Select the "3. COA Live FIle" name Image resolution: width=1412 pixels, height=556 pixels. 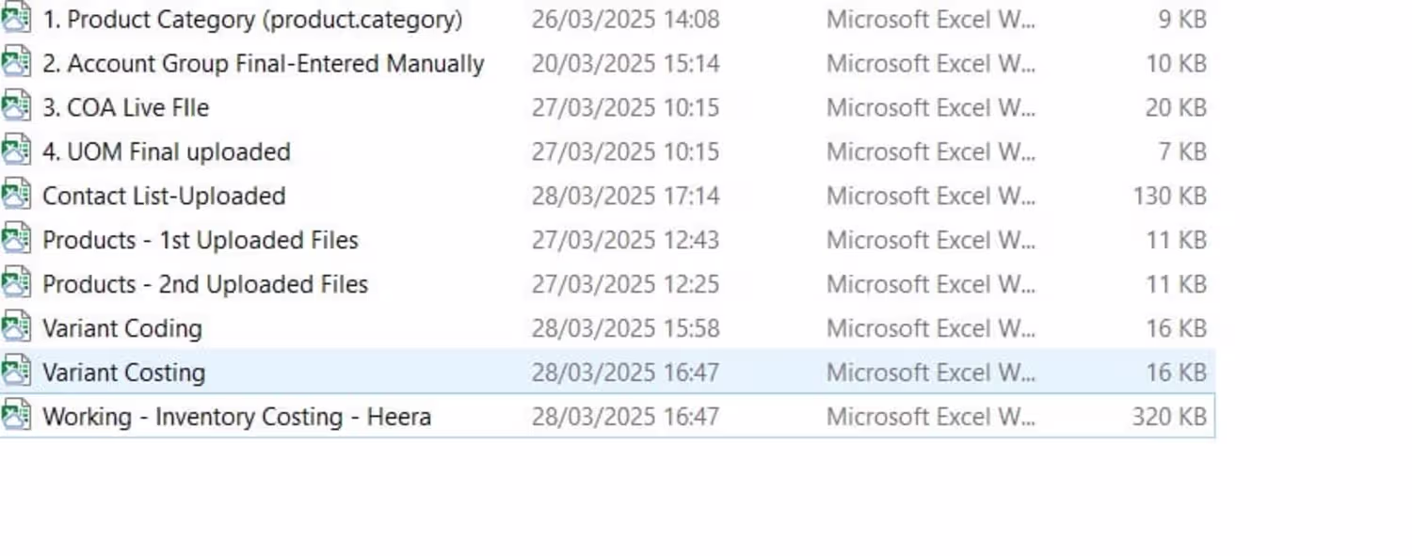pyautogui.click(x=125, y=108)
